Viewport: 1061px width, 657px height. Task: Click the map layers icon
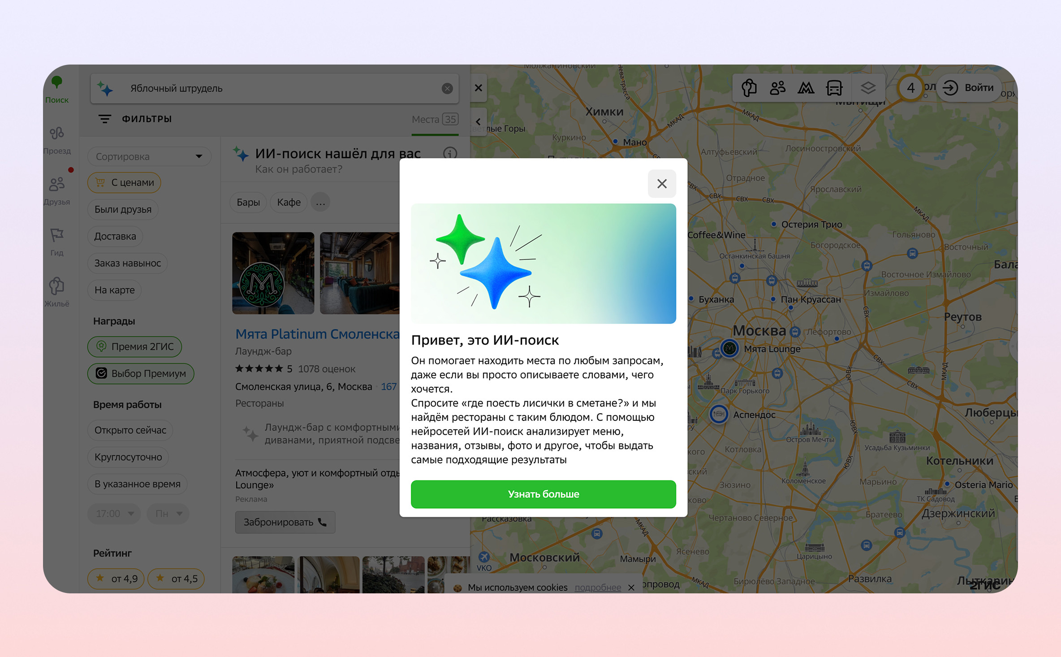[x=868, y=88]
